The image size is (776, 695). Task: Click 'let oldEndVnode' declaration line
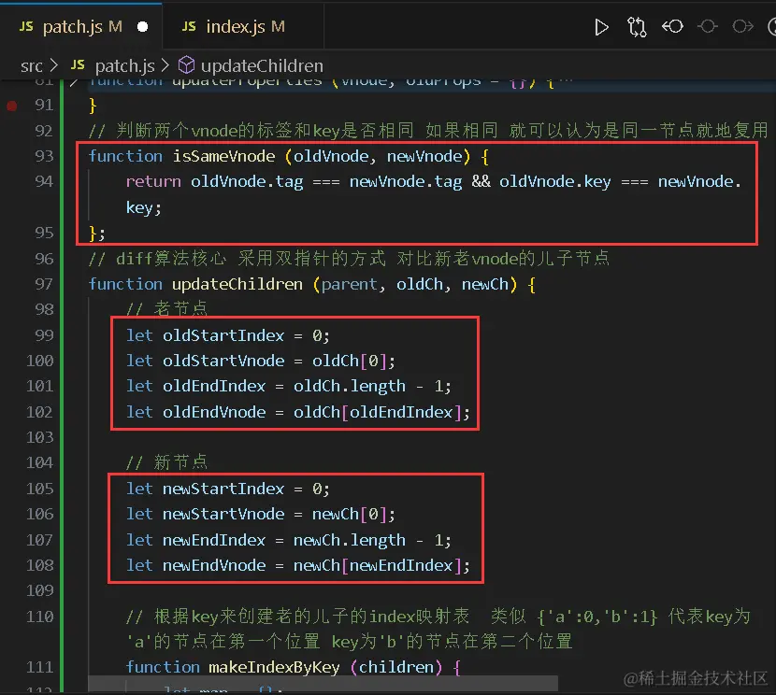tap(297, 412)
